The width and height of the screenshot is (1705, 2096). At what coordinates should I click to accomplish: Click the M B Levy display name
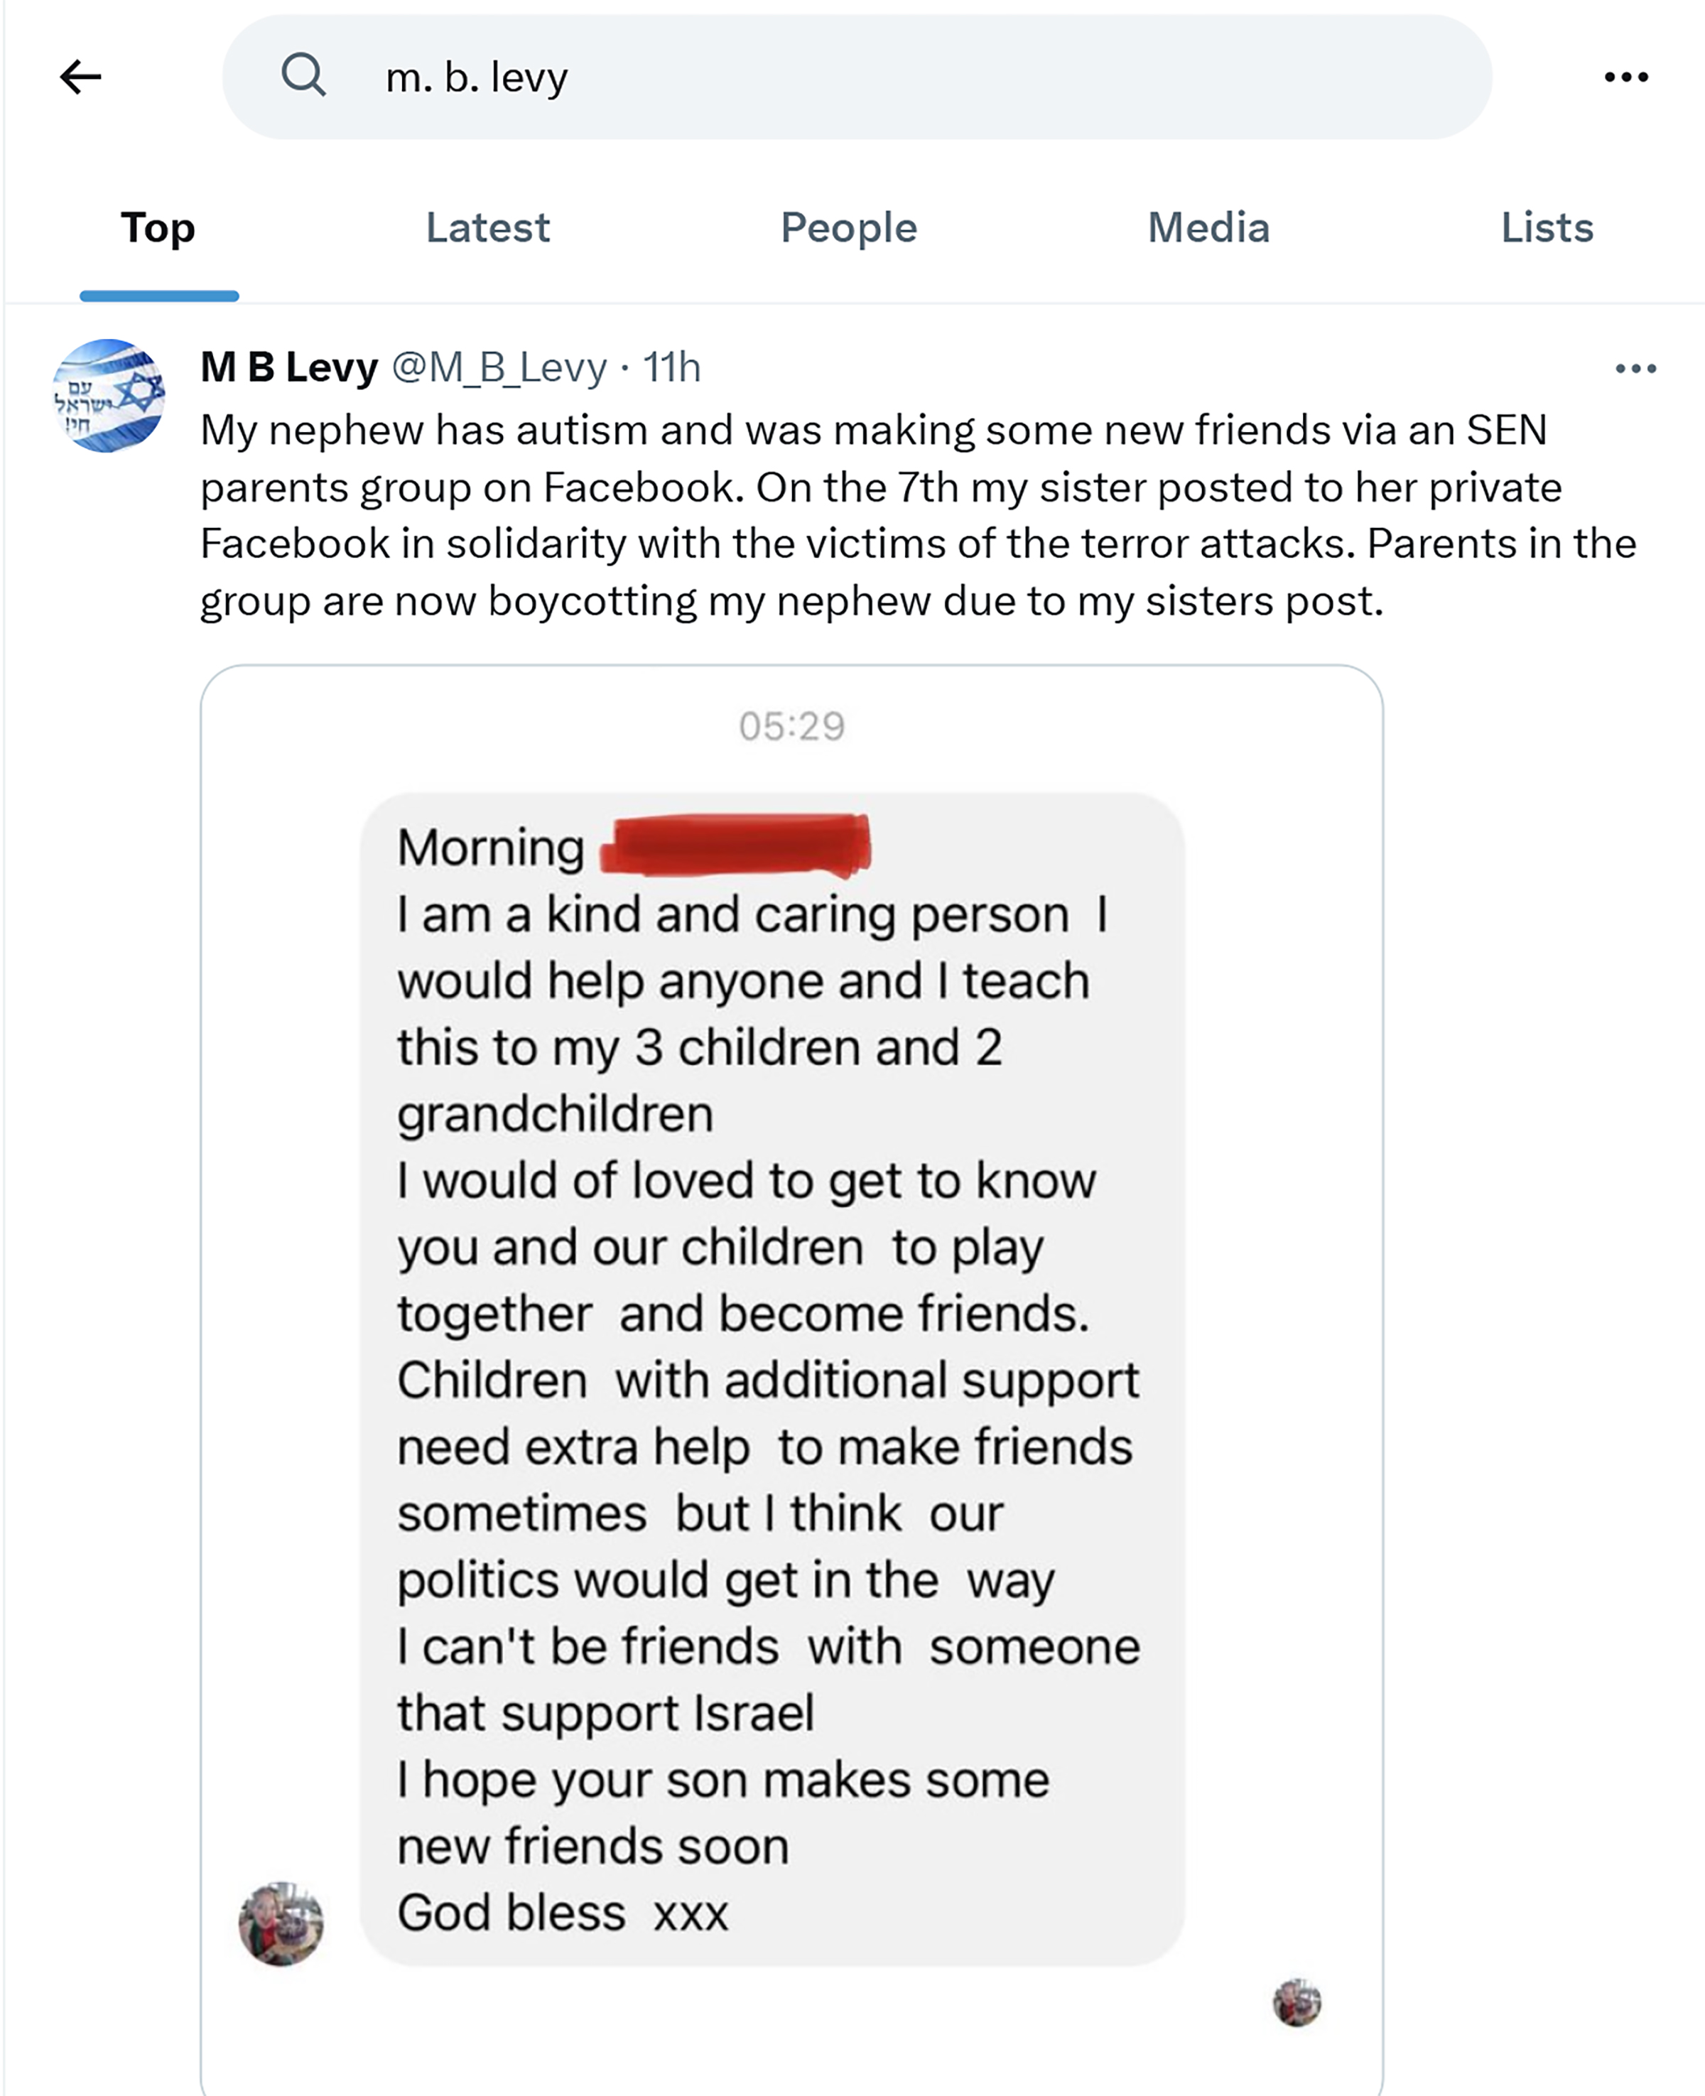(288, 367)
